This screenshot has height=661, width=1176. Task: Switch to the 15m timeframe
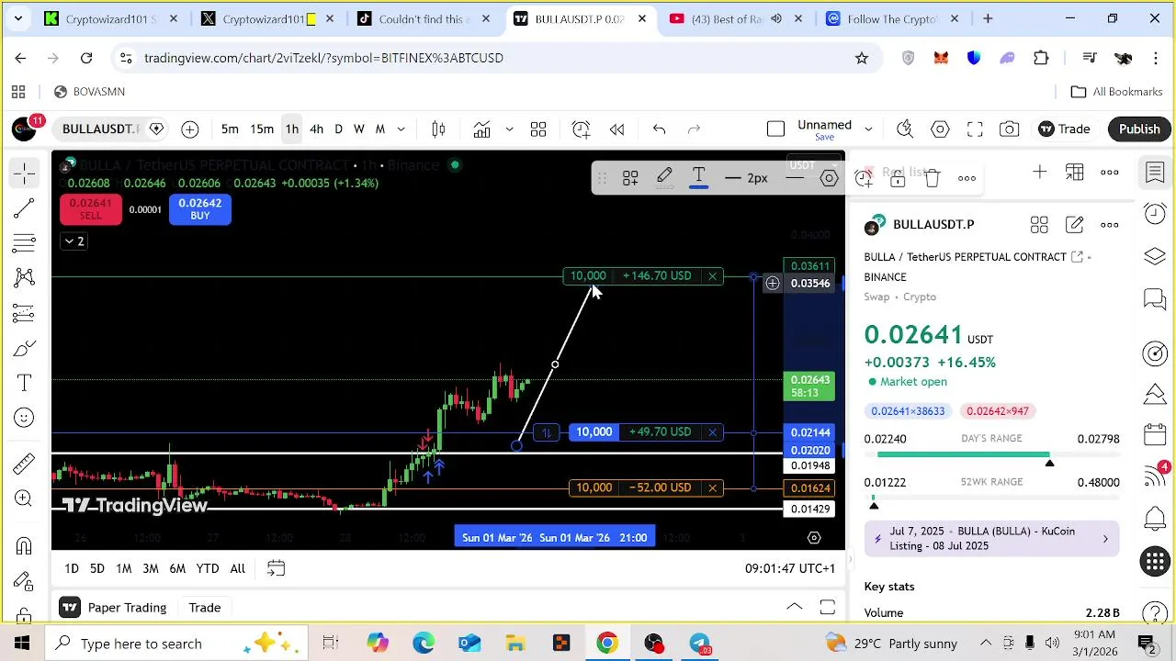click(x=262, y=129)
